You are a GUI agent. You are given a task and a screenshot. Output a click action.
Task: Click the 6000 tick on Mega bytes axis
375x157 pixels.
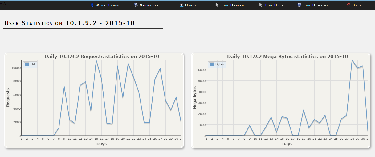point(202,70)
